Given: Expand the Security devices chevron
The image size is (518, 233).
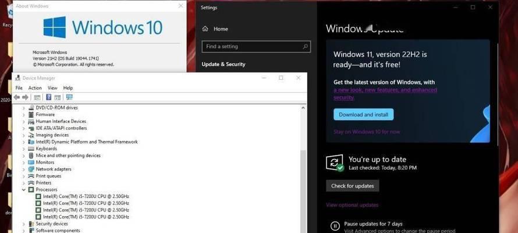Looking at the screenshot, I should (23, 224).
